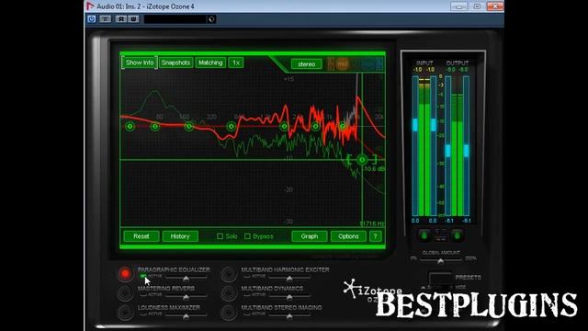This screenshot has height=331, width=588.
Task: Click the right output gain fader handle
Action: point(466,151)
